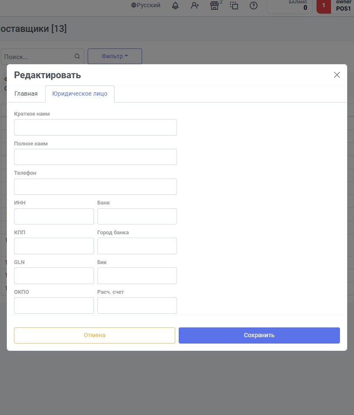The image size is (354, 415).
Task: Open the store icon in top bar
Action: pyautogui.click(x=214, y=6)
